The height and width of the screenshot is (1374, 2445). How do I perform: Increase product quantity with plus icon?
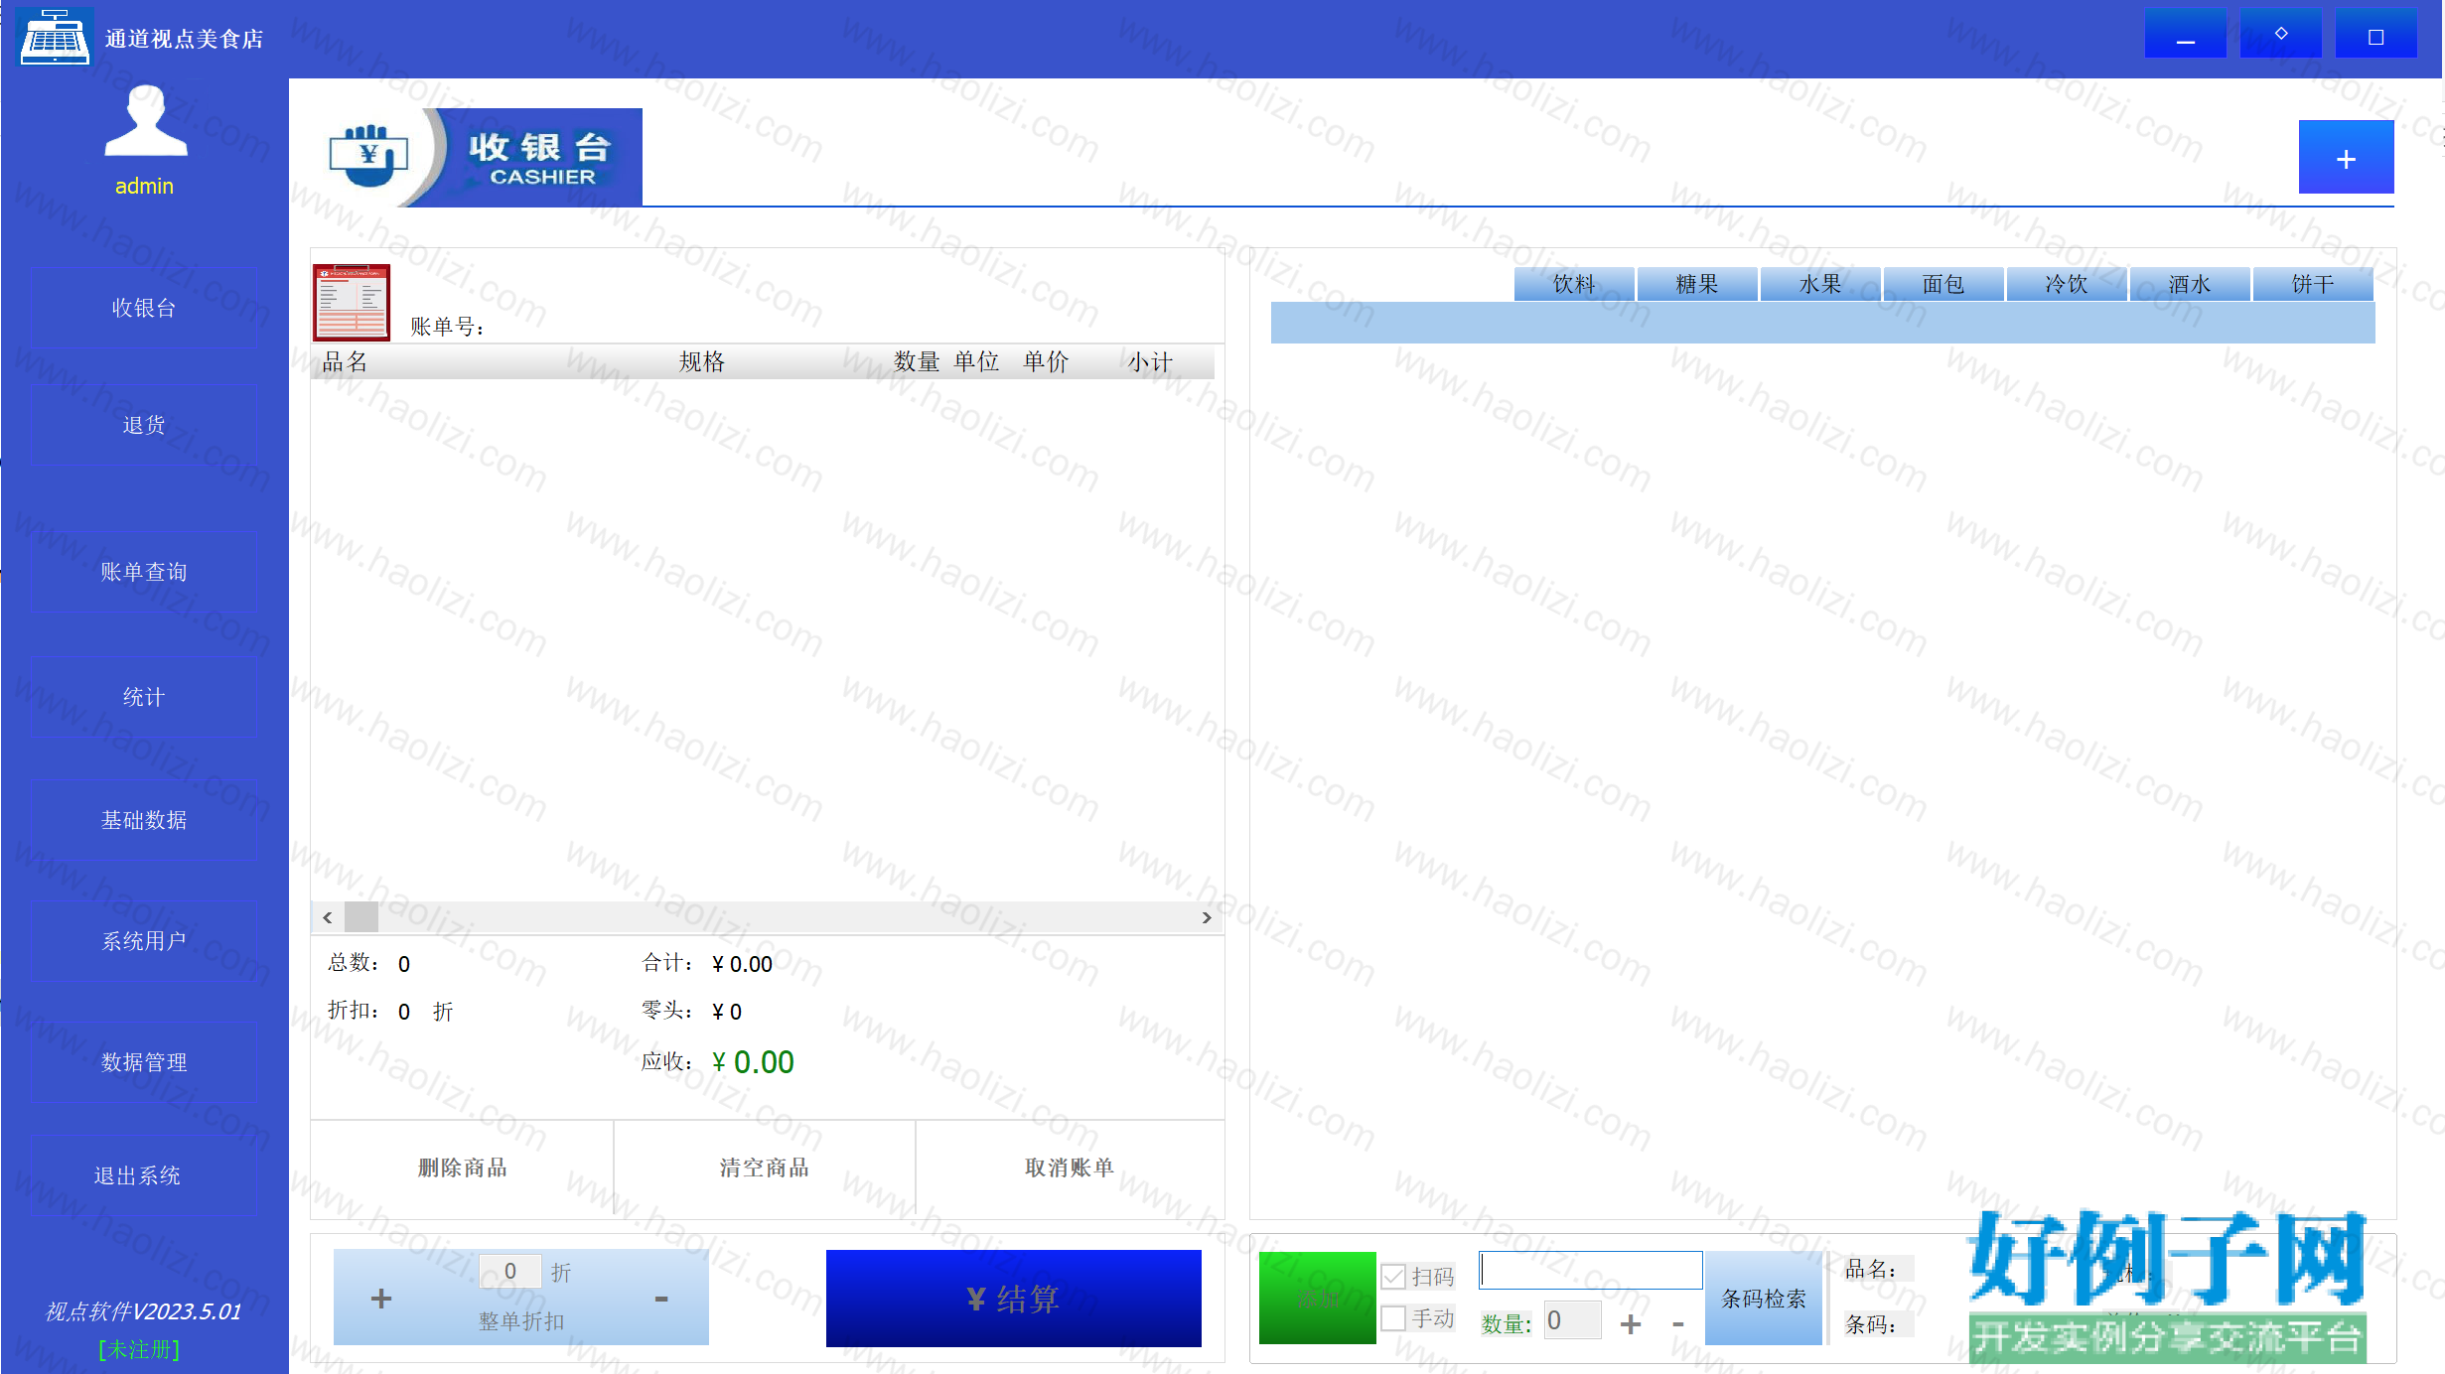1631,1323
